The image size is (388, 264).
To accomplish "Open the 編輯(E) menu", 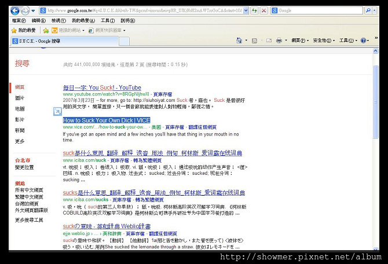I will click(39, 20).
